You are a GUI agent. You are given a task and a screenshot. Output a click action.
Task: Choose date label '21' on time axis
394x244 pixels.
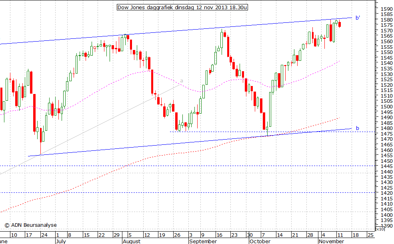[x=295, y=235]
